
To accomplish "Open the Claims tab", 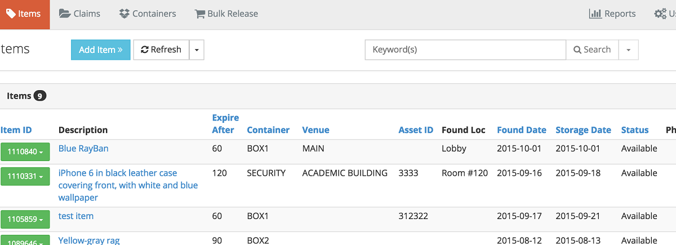I will 79,14.
